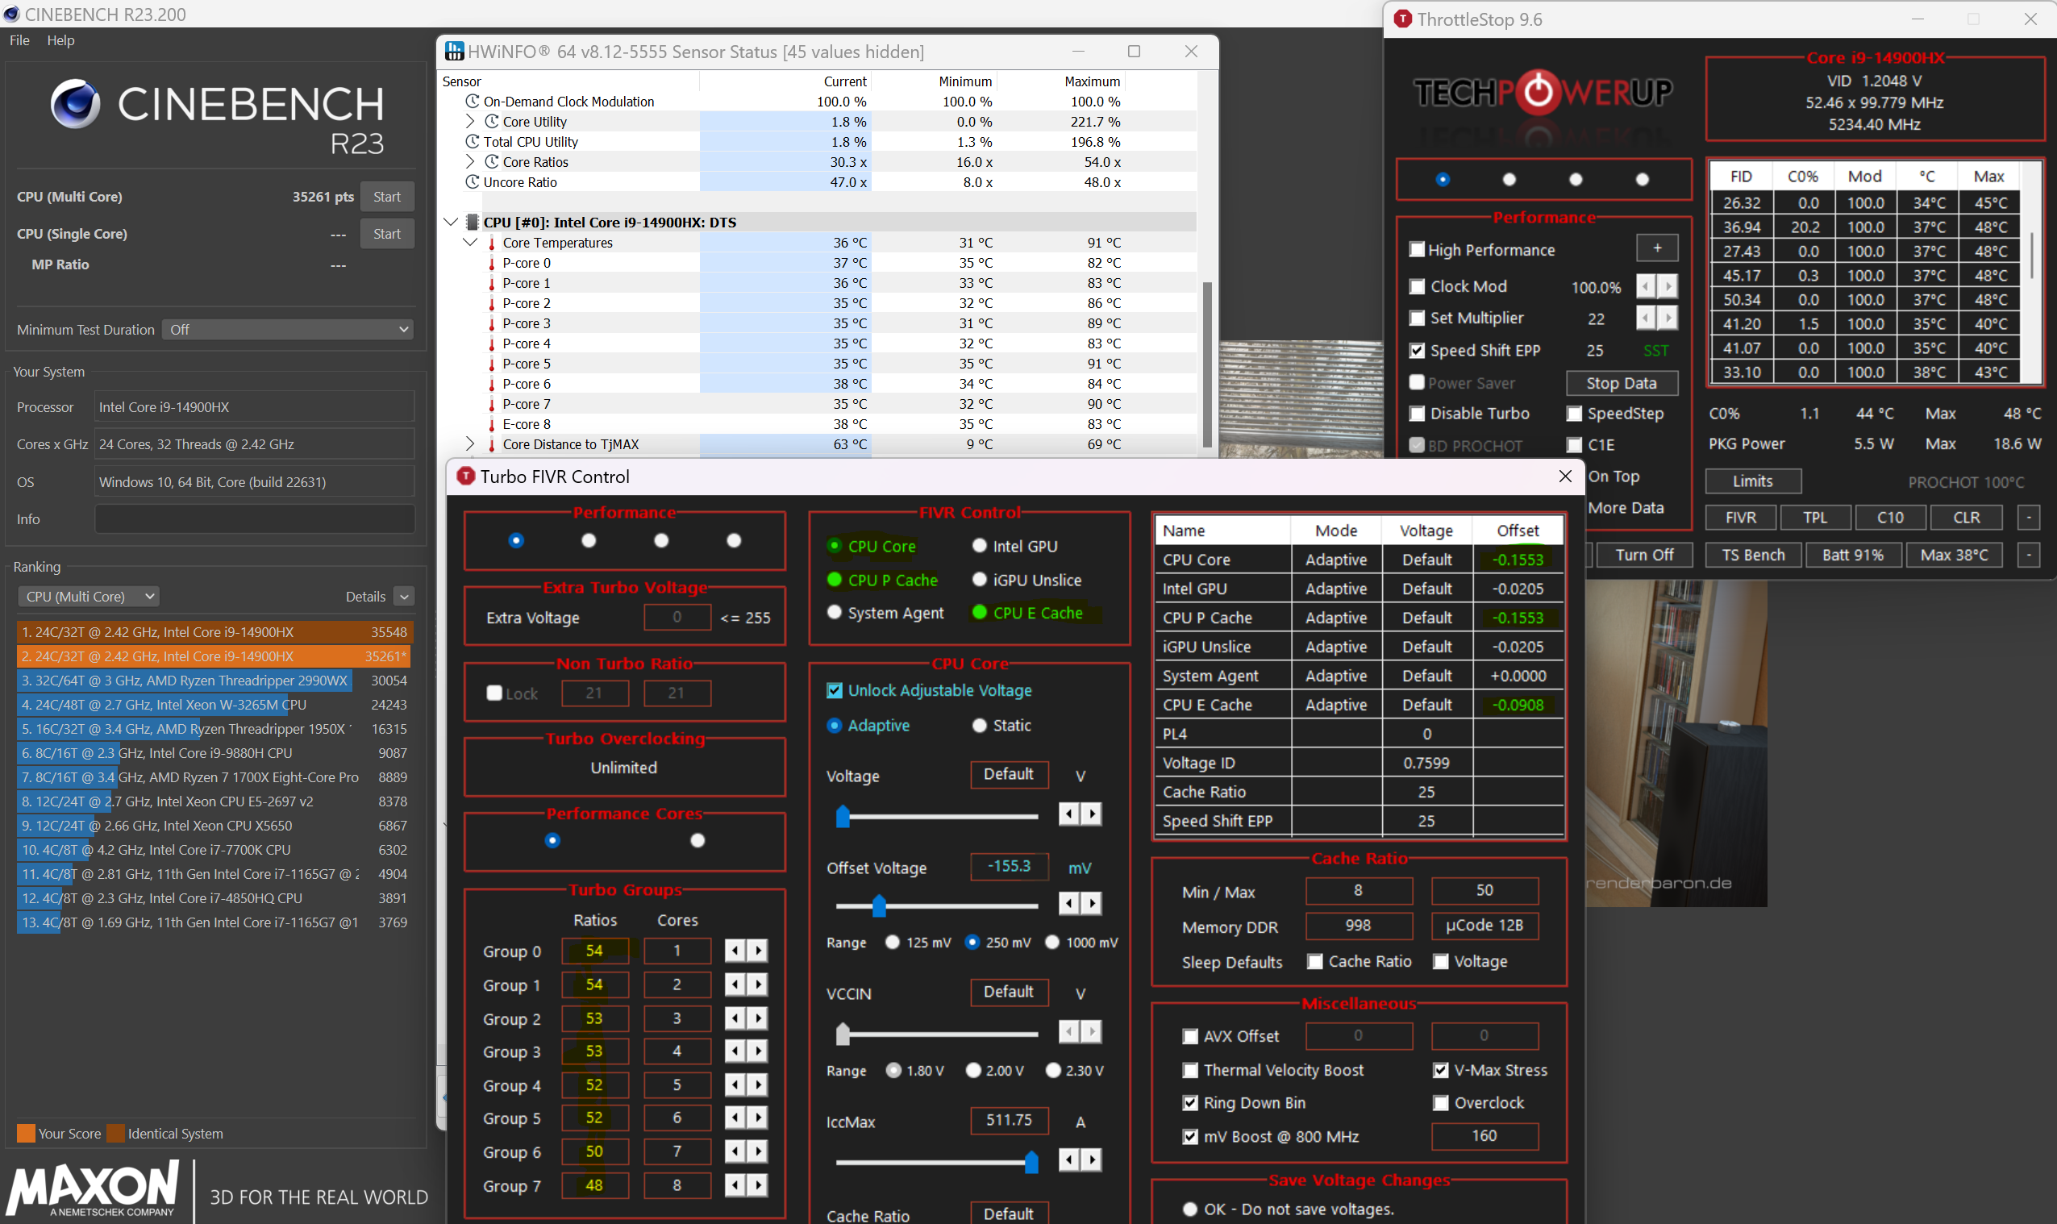Select the 125 mV range option
The image size is (2057, 1224).
[x=893, y=942]
